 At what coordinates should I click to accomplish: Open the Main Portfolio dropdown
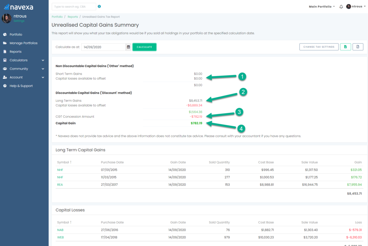click(x=322, y=6)
